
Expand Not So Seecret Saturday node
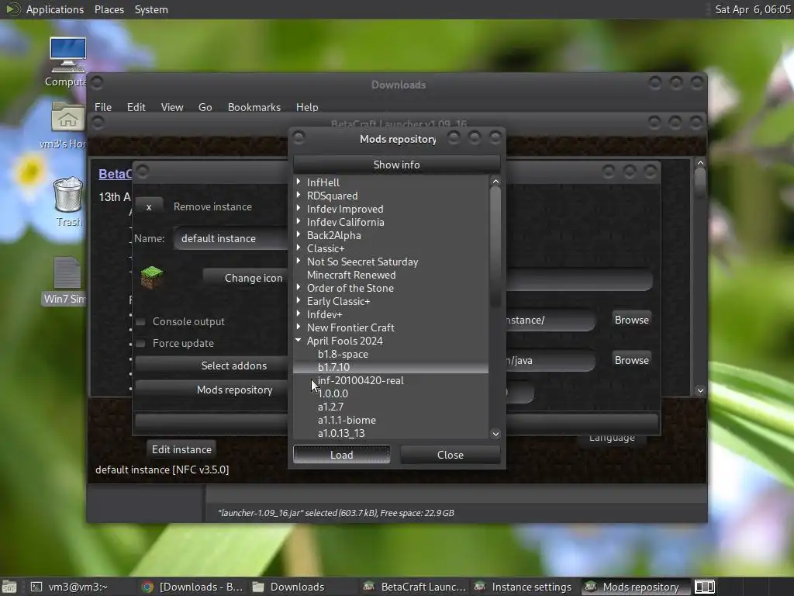coord(299,261)
